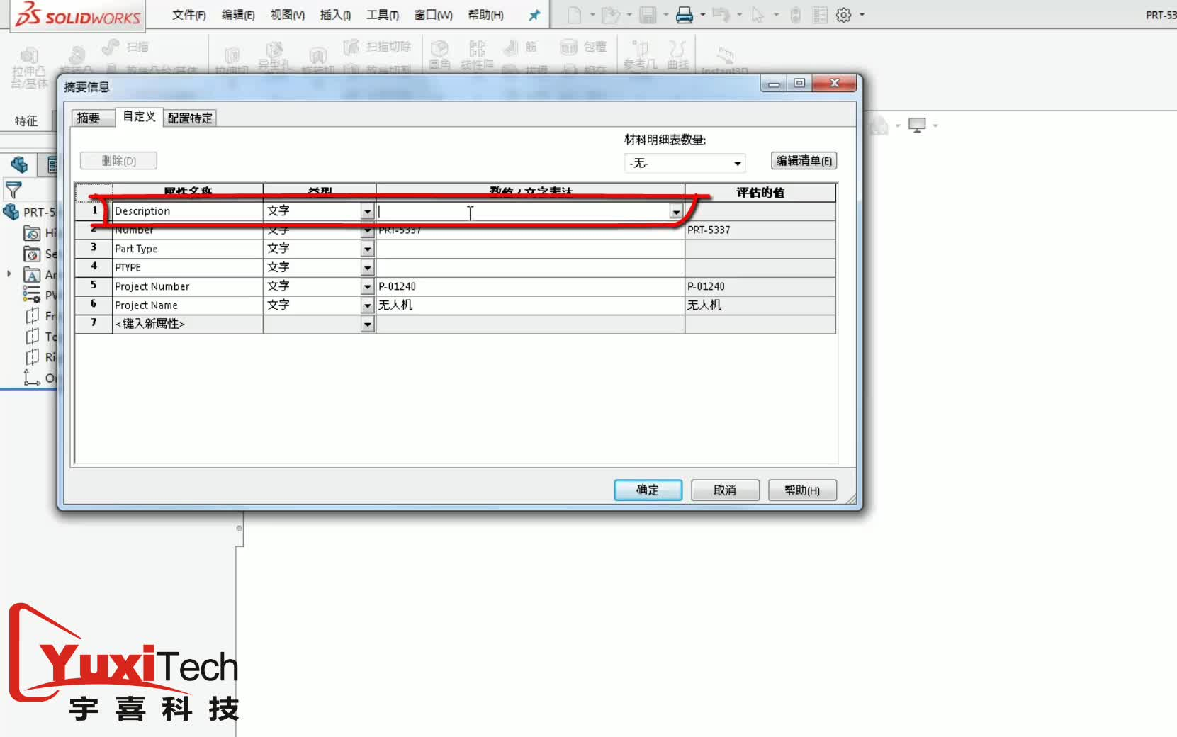This screenshot has width=1177, height=737.
Task: Click the Rebuild traffic light icon
Action: (x=796, y=15)
